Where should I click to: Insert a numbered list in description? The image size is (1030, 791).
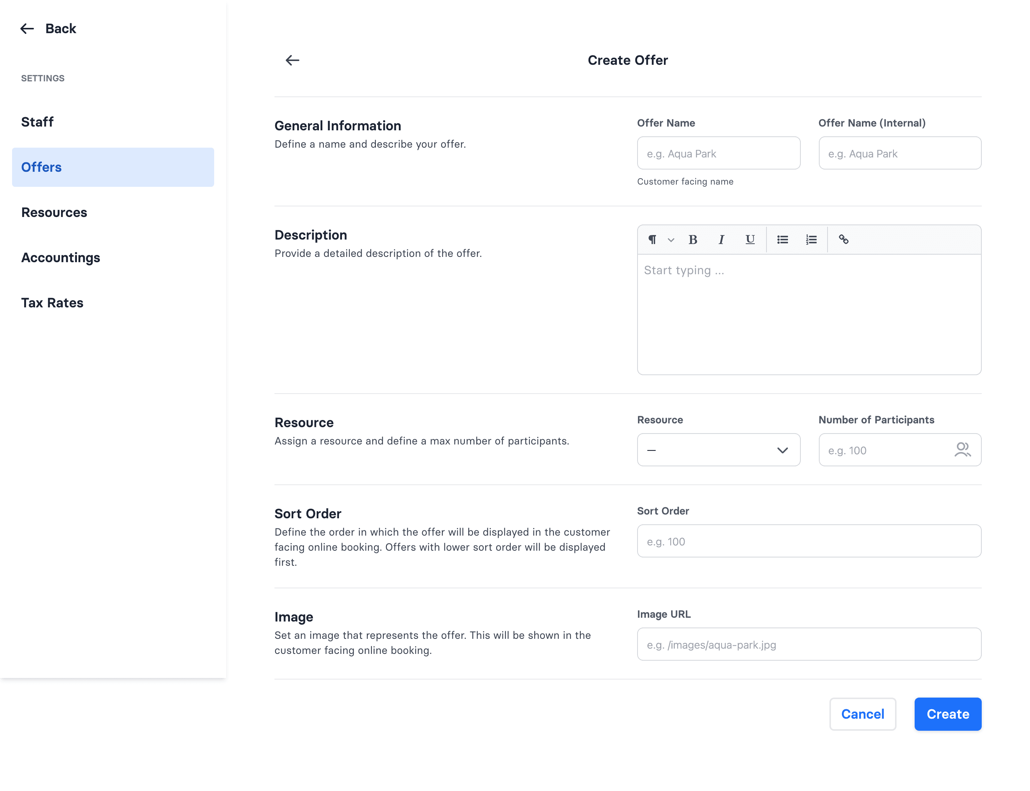click(x=811, y=240)
